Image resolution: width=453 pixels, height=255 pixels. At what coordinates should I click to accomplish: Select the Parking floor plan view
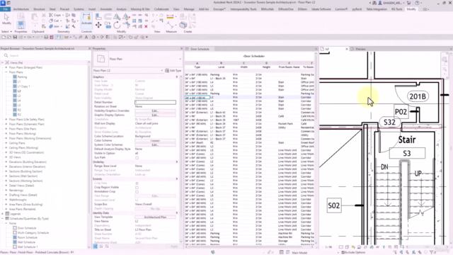click(x=22, y=77)
